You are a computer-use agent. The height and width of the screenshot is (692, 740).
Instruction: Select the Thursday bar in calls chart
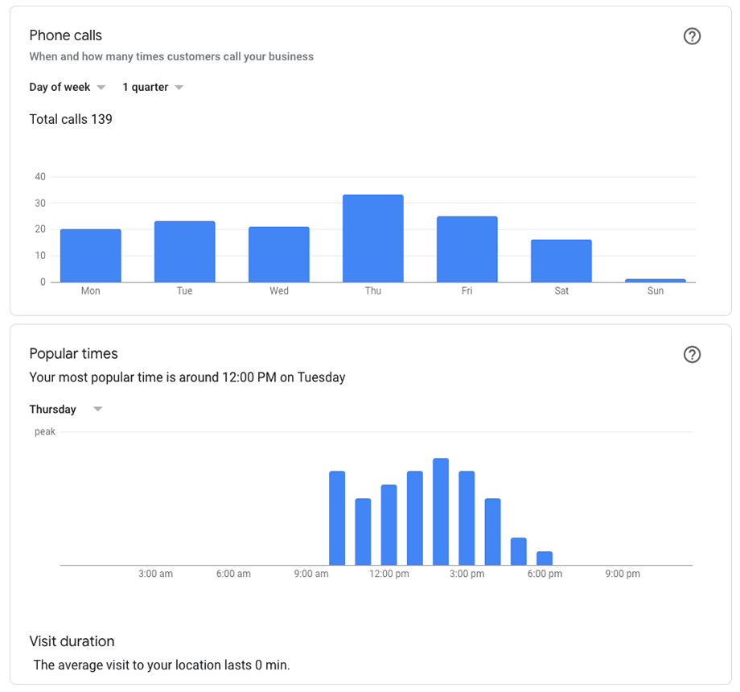pyautogui.click(x=373, y=238)
